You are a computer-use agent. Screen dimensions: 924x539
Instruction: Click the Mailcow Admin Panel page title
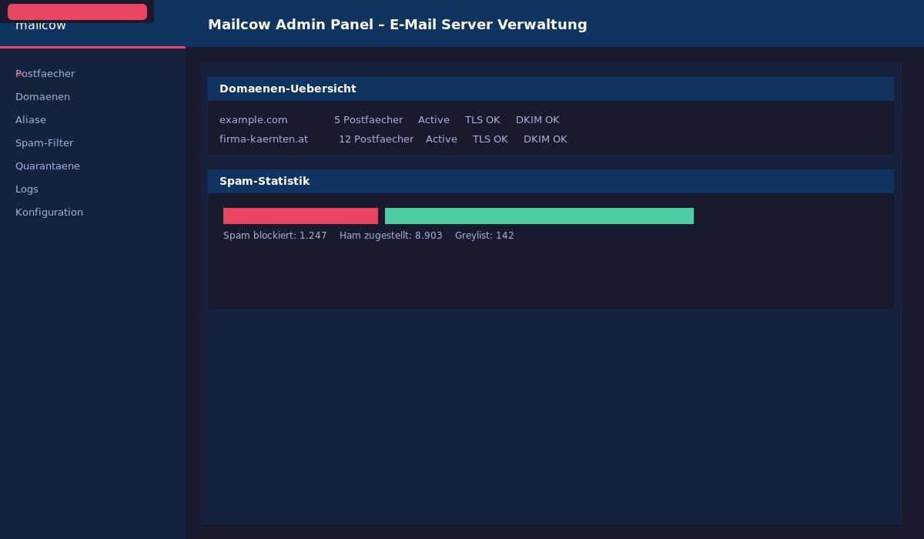(x=397, y=25)
